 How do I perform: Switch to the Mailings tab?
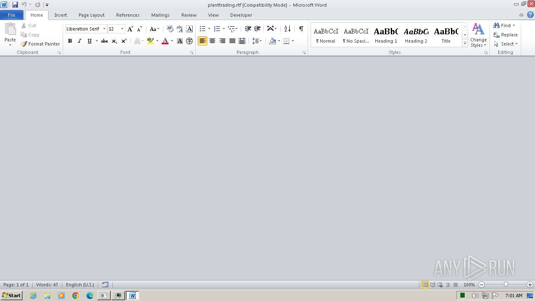(160, 15)
